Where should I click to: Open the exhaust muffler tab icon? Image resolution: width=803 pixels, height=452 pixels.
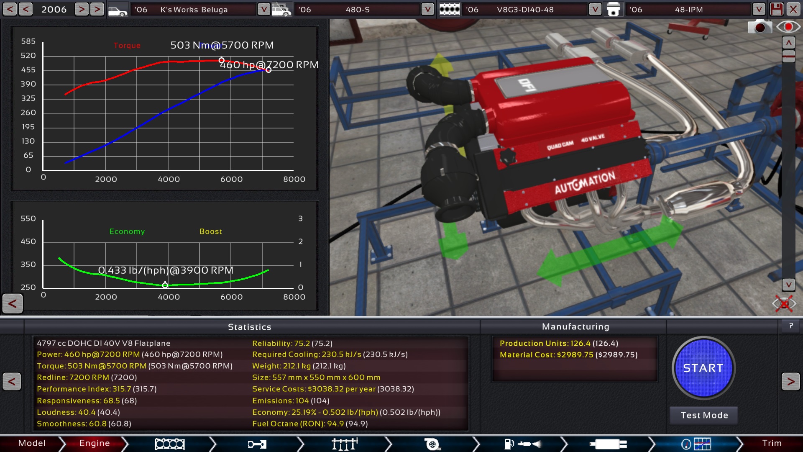coord(609,444)
